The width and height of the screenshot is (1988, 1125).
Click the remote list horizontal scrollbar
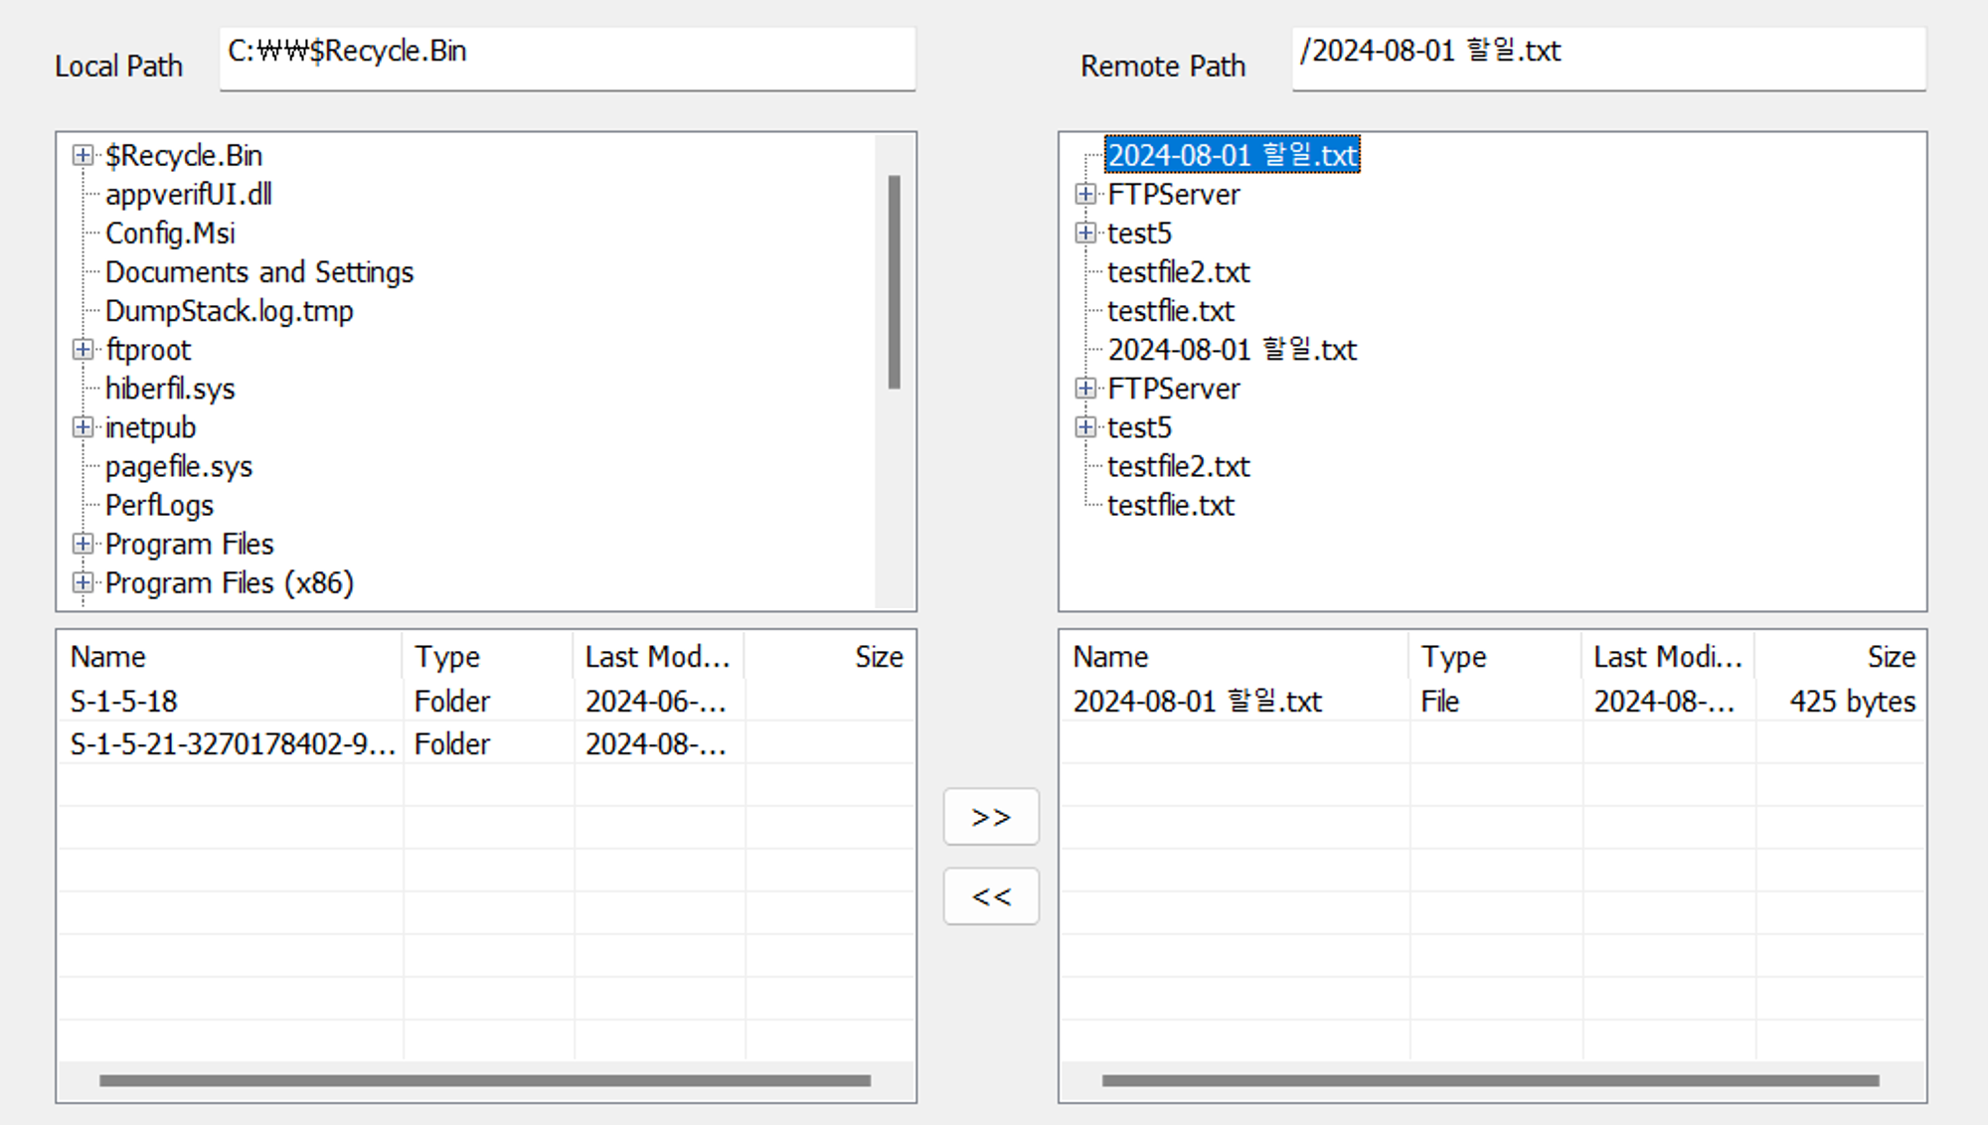pyautogui.click(x=1489, y=1080)
